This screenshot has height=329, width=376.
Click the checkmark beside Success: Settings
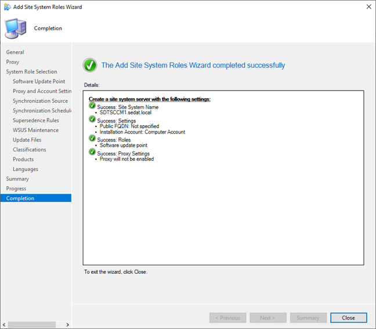[92, 119]
